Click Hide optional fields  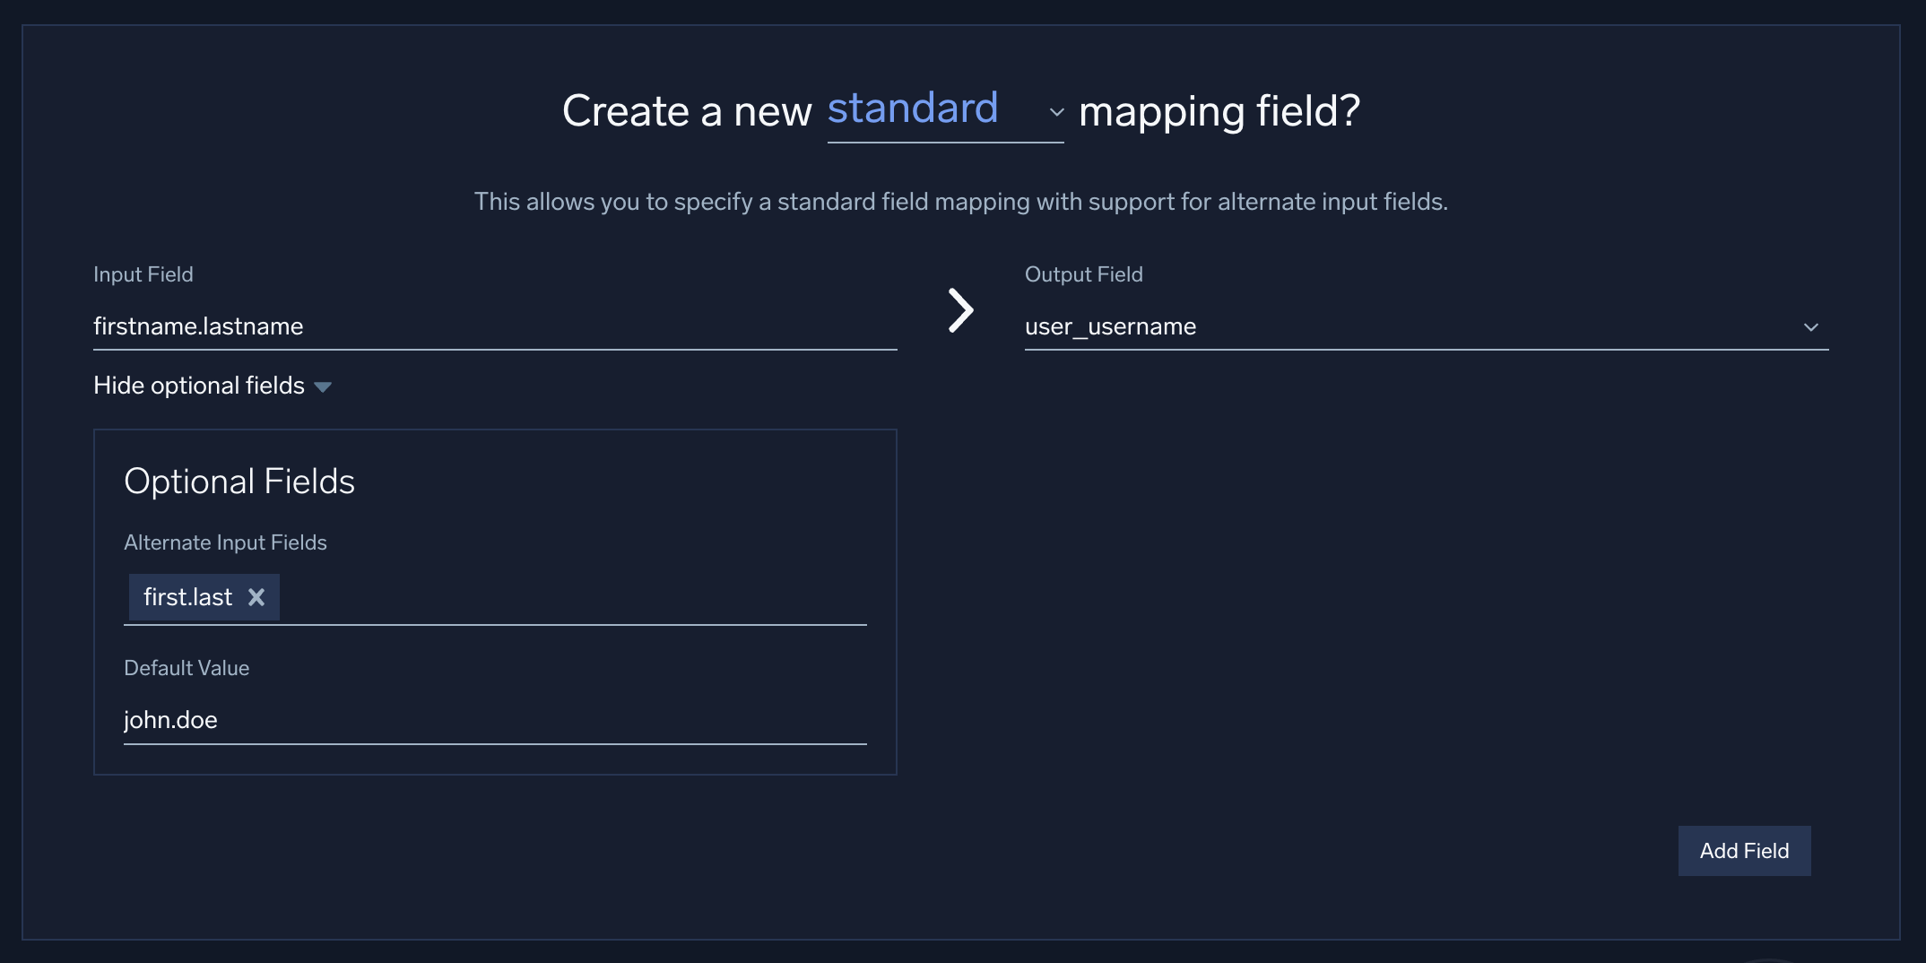click(x=198, y=386)
